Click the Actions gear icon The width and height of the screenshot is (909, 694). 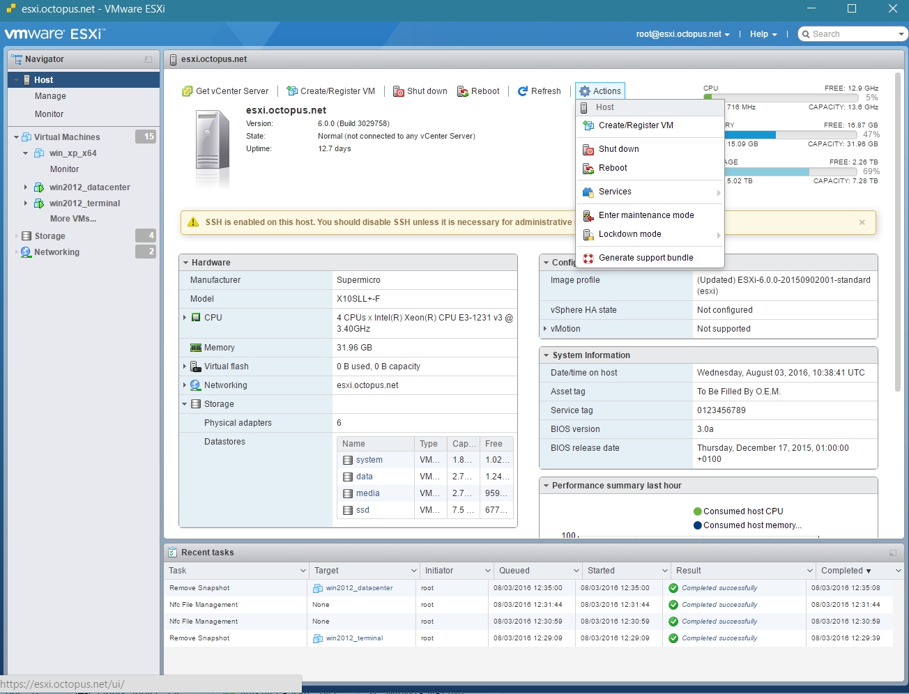(x=584, y=91)
